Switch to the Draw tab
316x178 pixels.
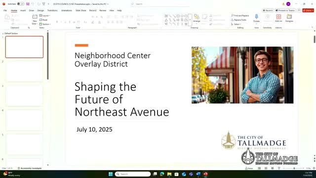point(32,10)
